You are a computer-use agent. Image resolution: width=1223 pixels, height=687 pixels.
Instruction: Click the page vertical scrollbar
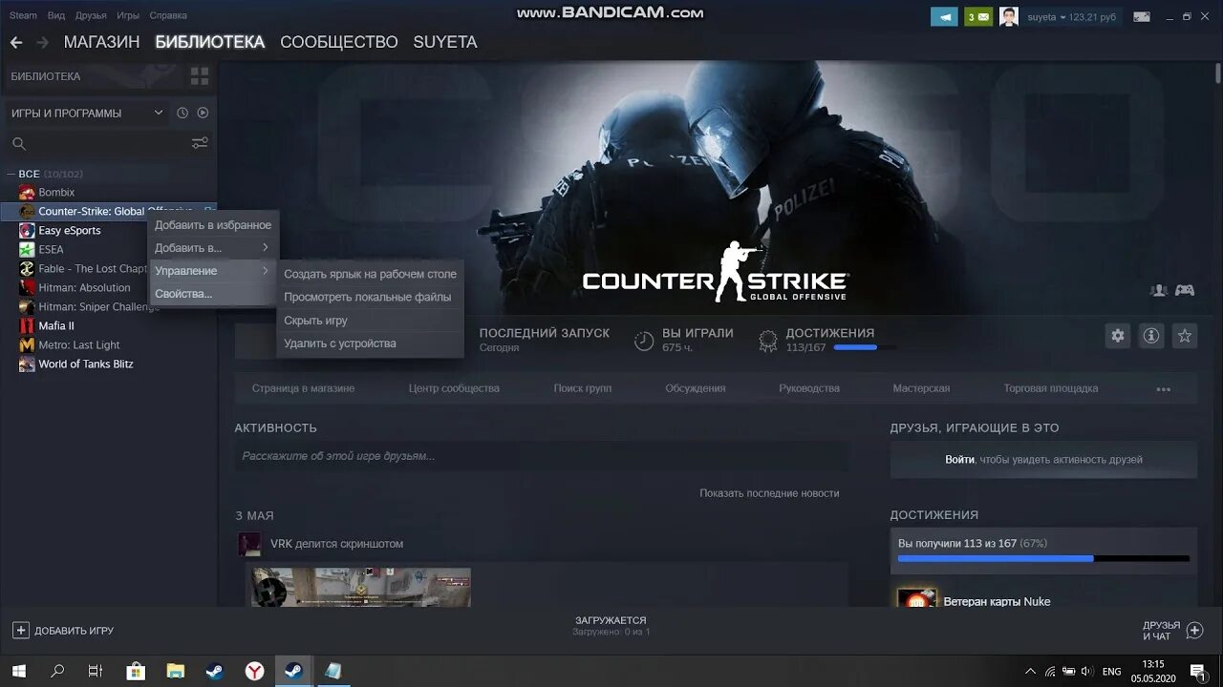(1218, 73)
